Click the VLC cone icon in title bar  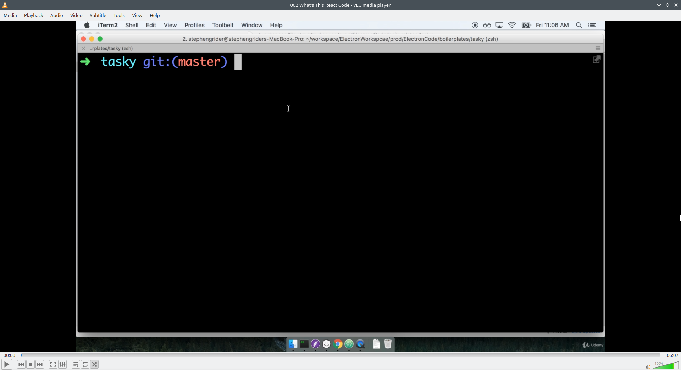5,5
